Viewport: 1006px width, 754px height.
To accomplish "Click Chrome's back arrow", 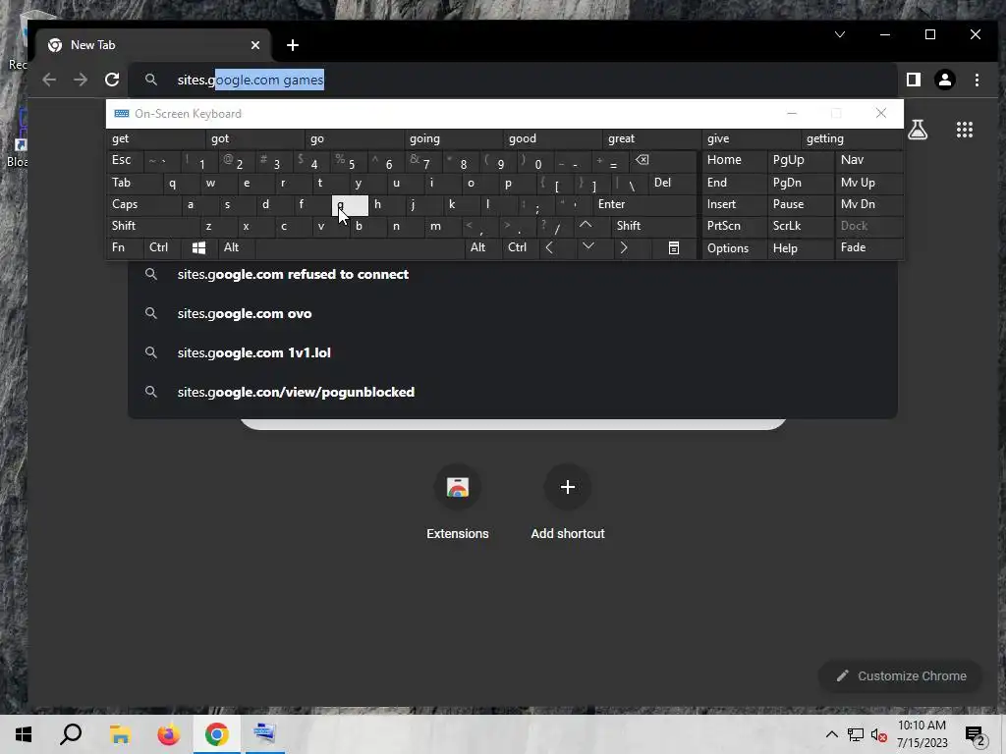I will 49,80.
